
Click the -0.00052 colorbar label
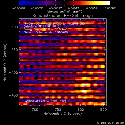pos(37,8)
